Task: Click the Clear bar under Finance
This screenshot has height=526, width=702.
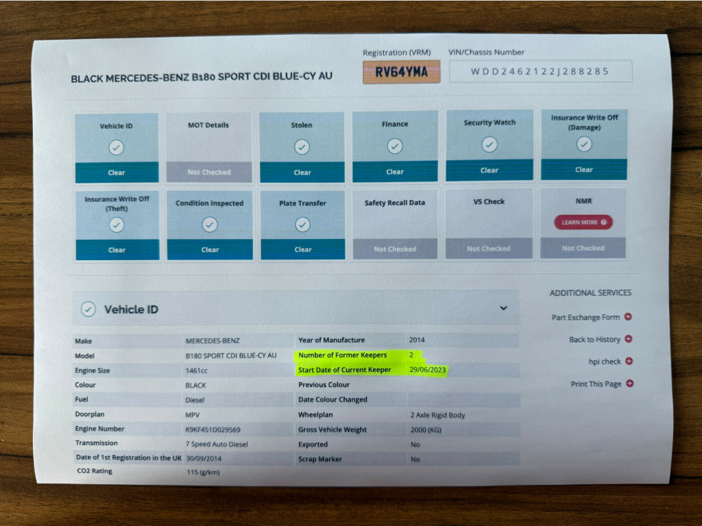Action: coord(395,171)
